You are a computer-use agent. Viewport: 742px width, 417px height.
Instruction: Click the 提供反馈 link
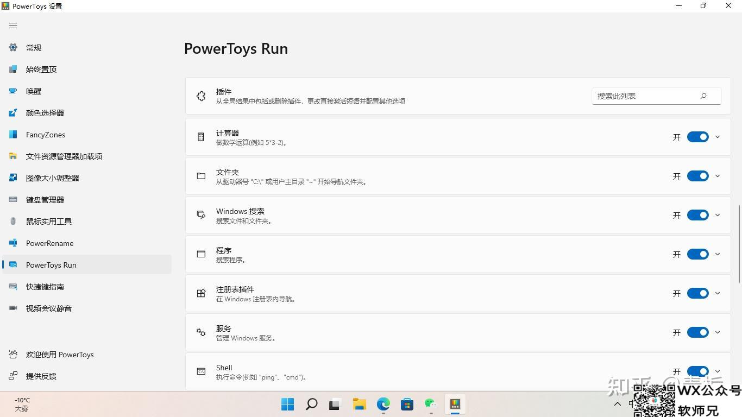(x=87, y=376)
